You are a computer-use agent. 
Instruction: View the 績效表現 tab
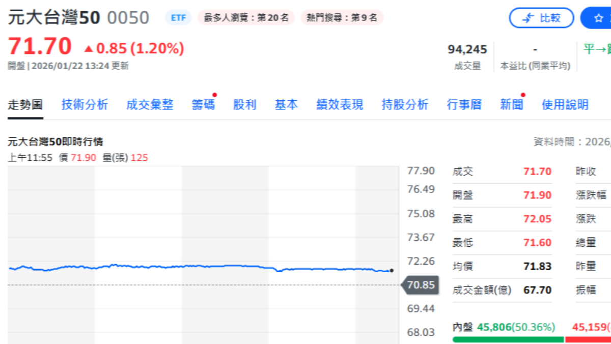coord(340,105)
